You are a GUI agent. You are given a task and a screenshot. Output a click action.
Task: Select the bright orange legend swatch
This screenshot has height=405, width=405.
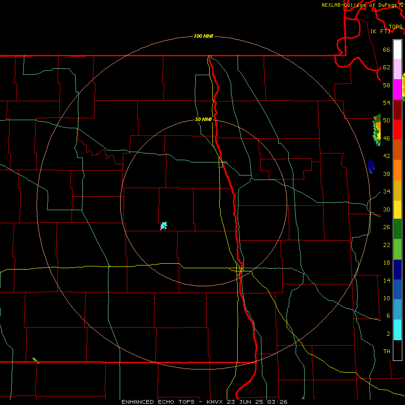[x=397, y=170]
